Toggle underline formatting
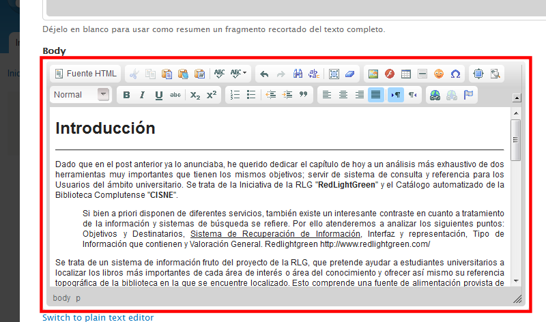 tap(159, 95)
